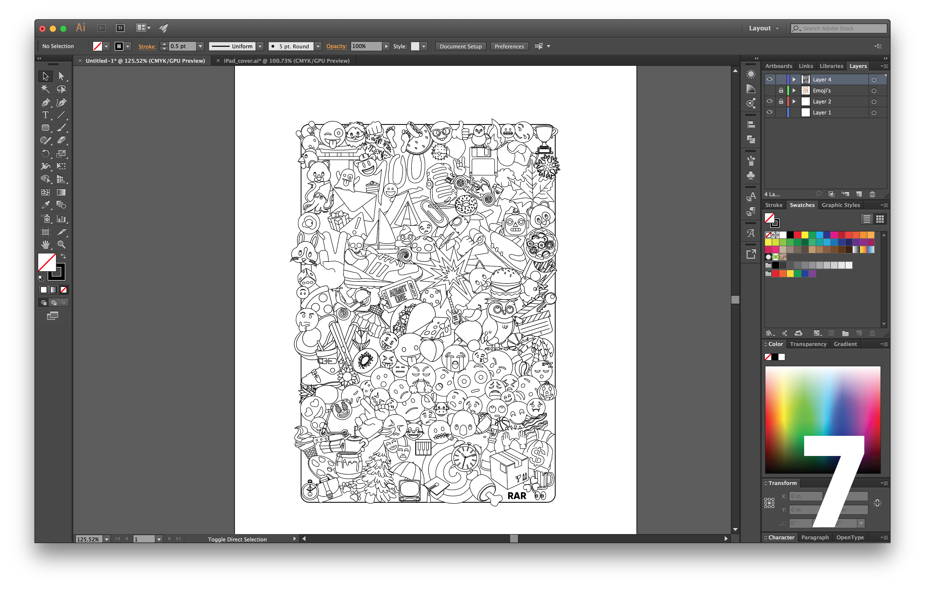Select the Zoom tool
This screenshot has width=925, height=590.
coord(61,244)
